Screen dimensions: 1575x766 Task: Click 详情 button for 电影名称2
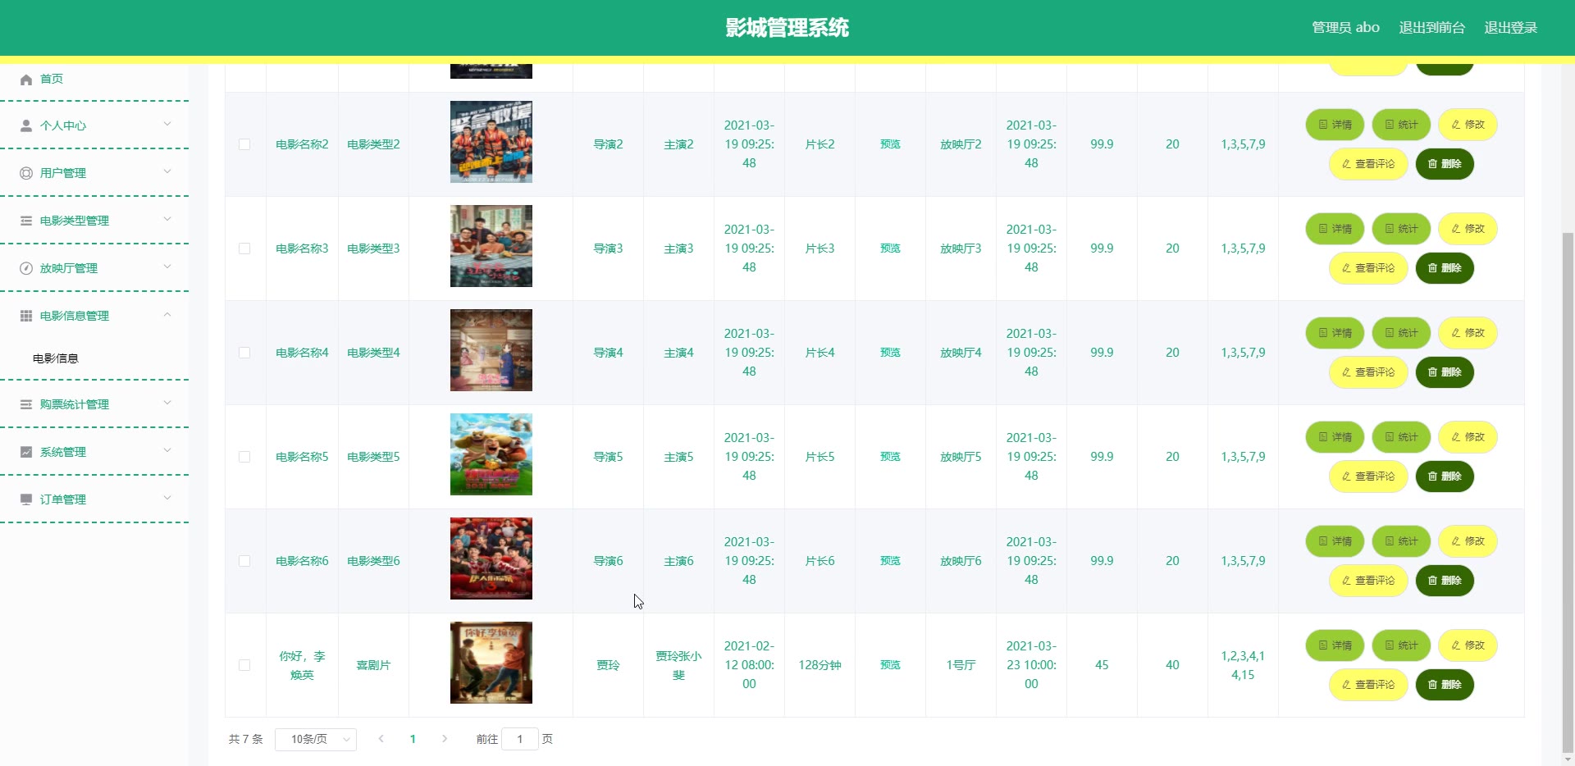pos(1335,125)
